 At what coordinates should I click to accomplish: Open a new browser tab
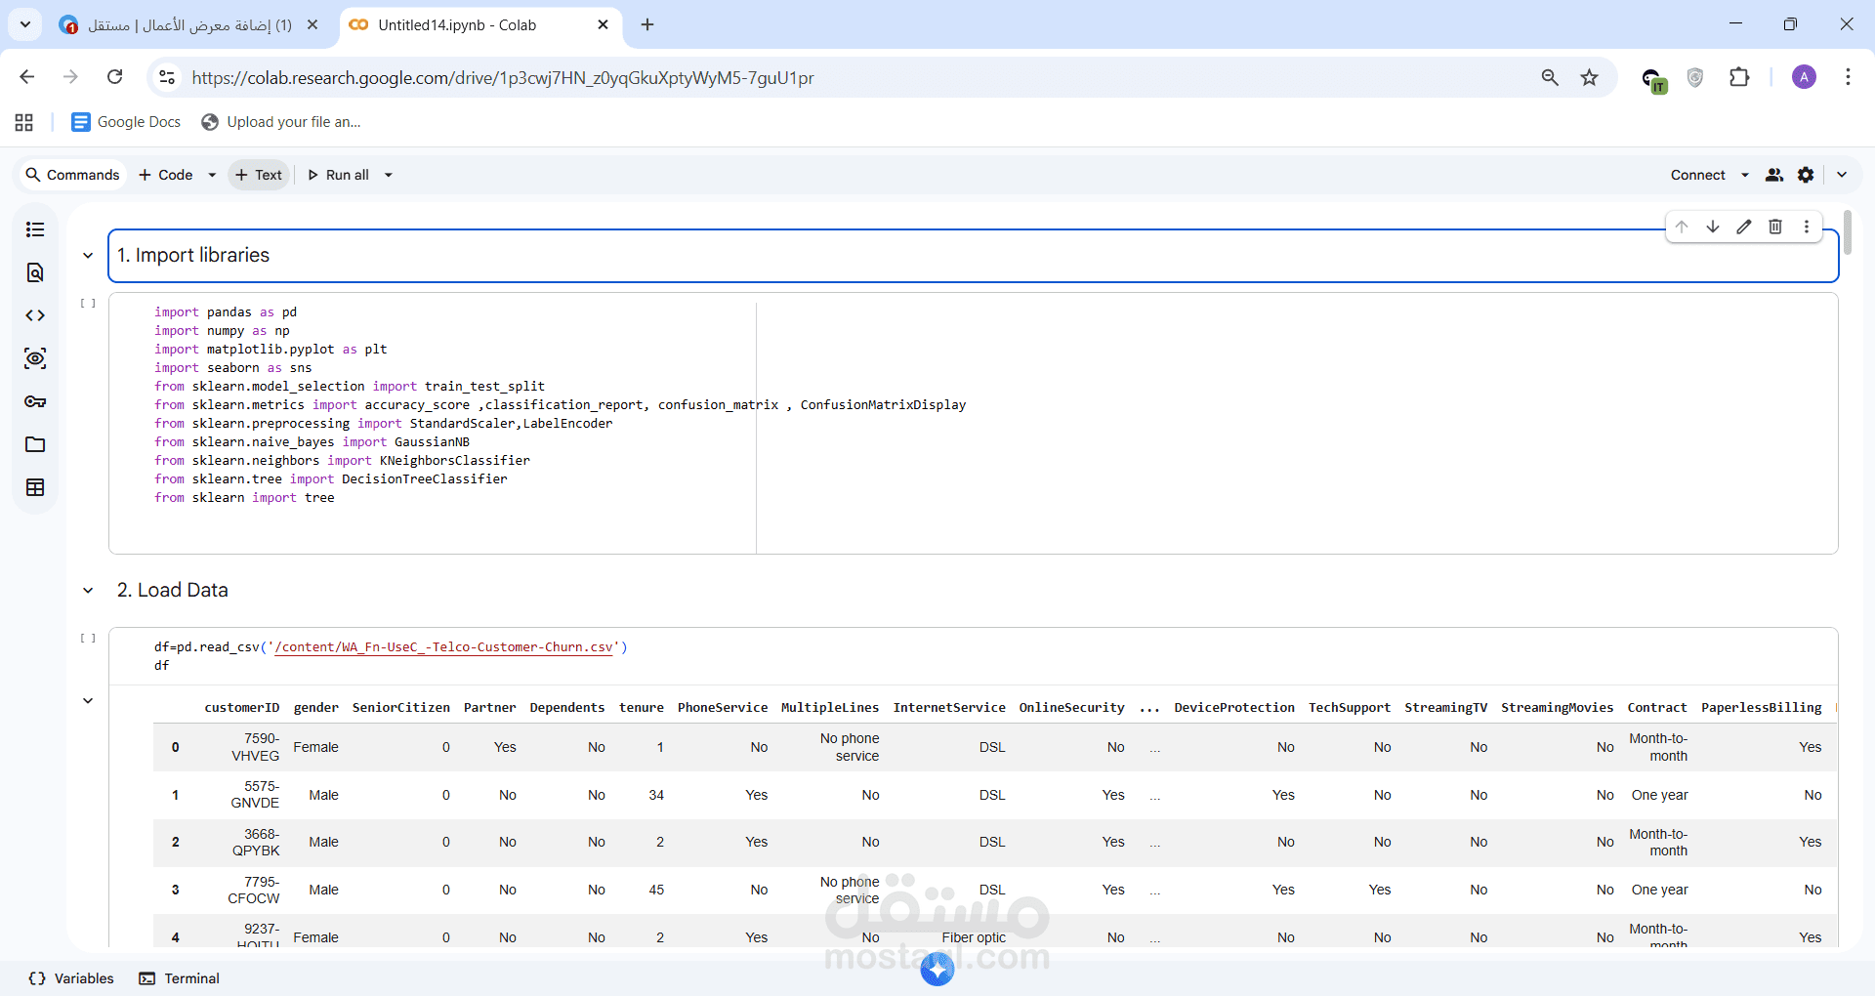click(x=647, y=25)
